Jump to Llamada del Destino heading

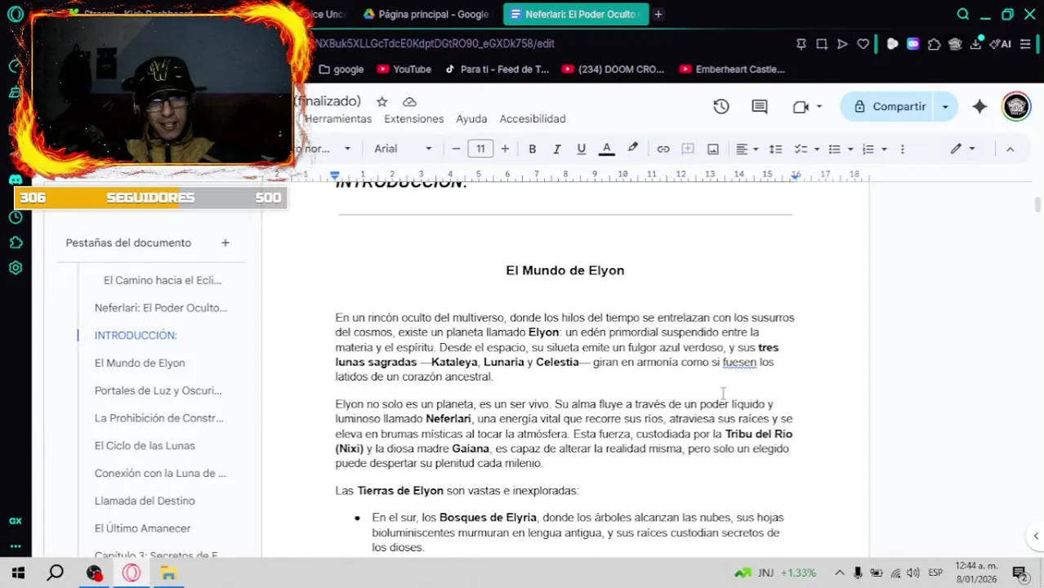tap(145, 501)
